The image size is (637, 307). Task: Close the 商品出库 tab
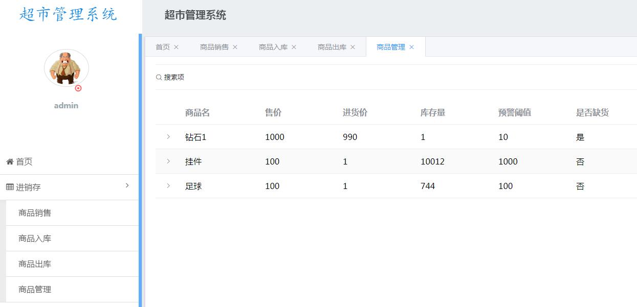353,47
